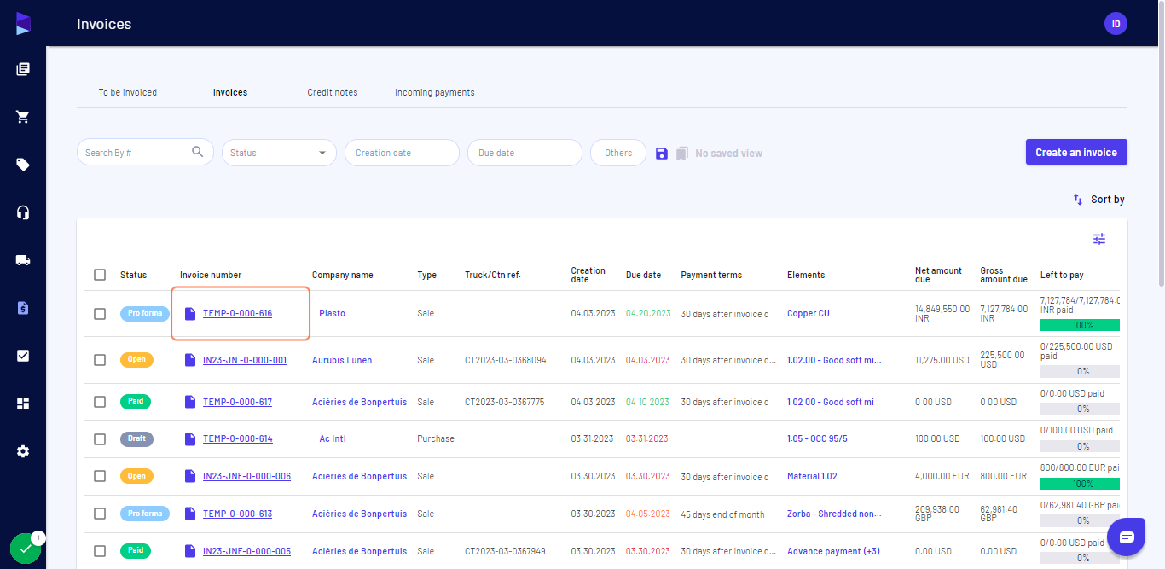Open the invoice document sidebar icon
The height and width of the screenshot is (569, 1165).
click(x=23, y=308)
